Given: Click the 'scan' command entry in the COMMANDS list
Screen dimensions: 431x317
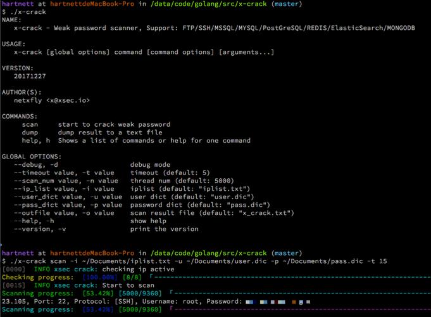Looking at the screenshot, I should coord(30,124).
